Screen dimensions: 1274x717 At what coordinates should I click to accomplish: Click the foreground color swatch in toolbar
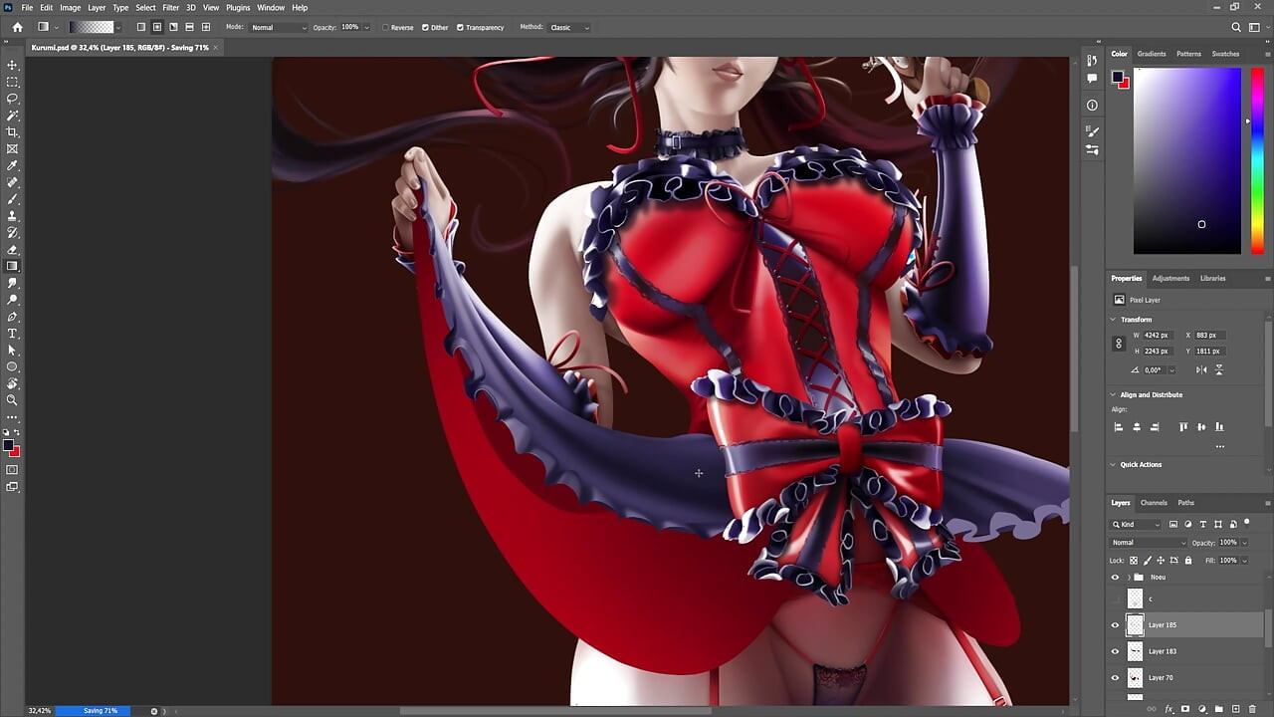pyautogui.click(x=9, y=445)
